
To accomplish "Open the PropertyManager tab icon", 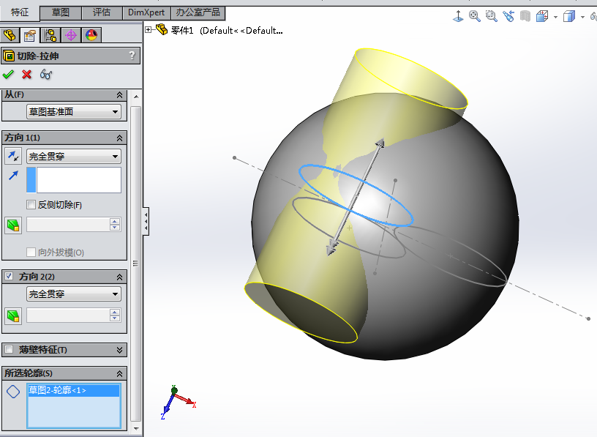I will pos(30,35).
